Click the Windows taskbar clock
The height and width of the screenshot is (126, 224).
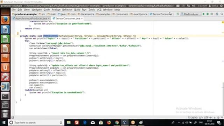[x=209, y=122]
